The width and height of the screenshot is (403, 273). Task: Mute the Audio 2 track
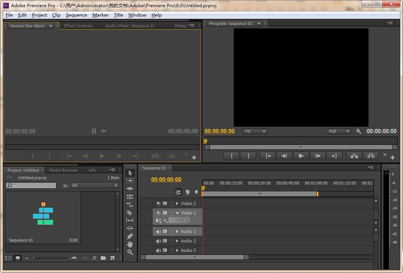[158, 241]
